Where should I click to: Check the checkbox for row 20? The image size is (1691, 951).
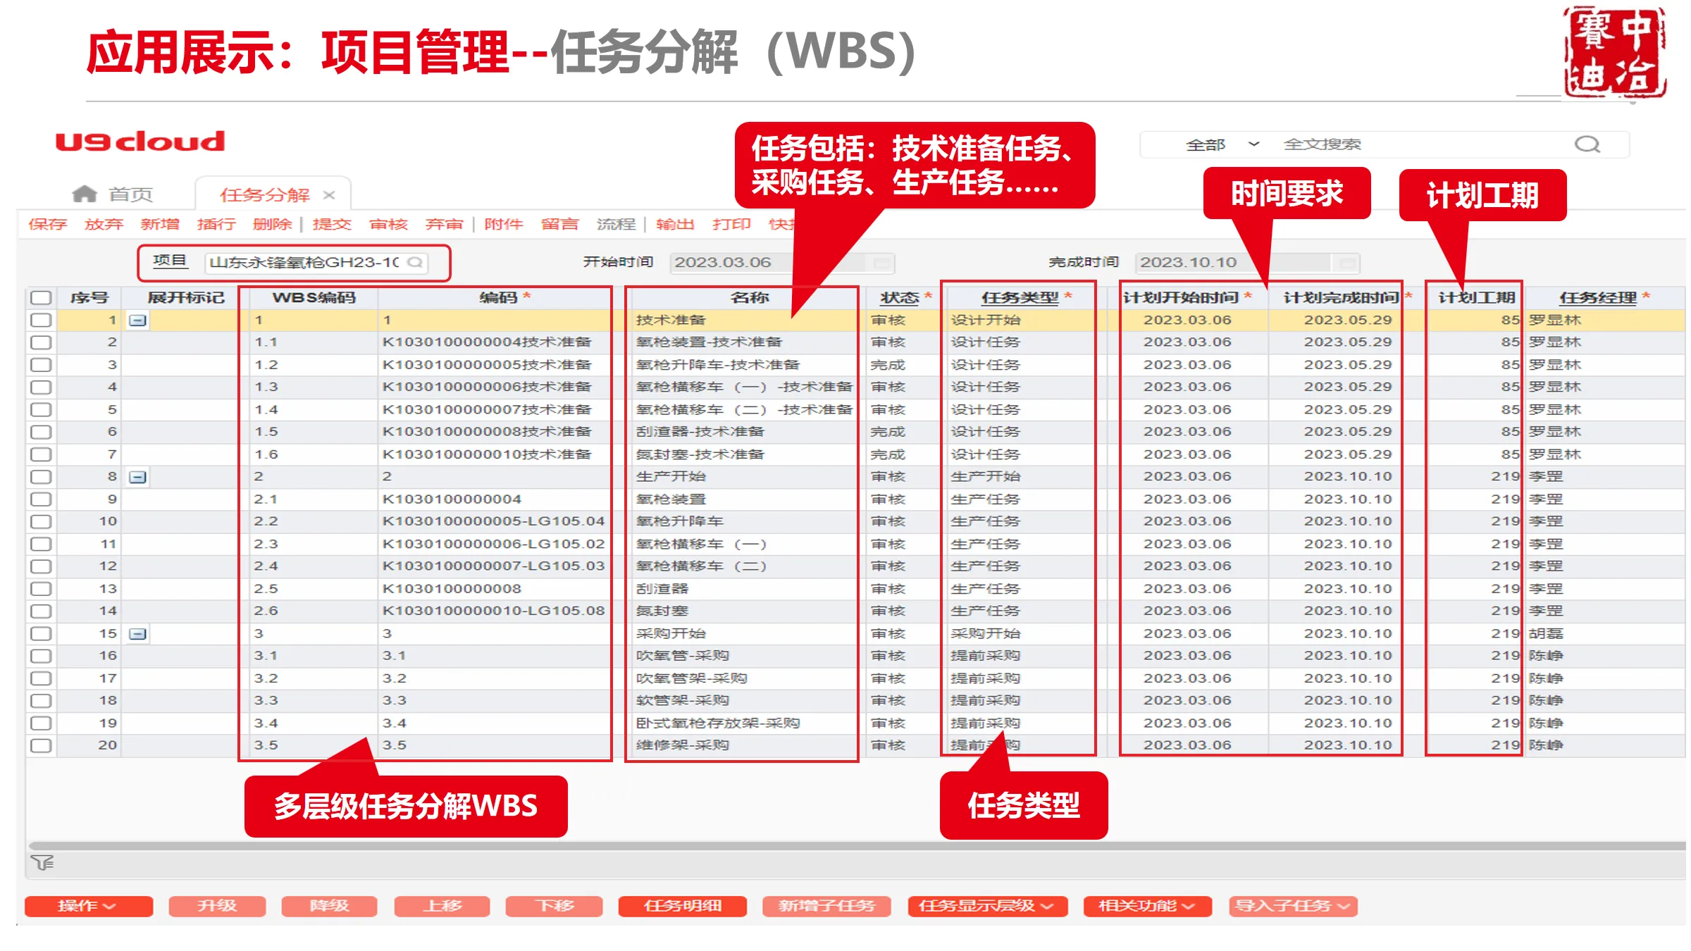[41, 745]
